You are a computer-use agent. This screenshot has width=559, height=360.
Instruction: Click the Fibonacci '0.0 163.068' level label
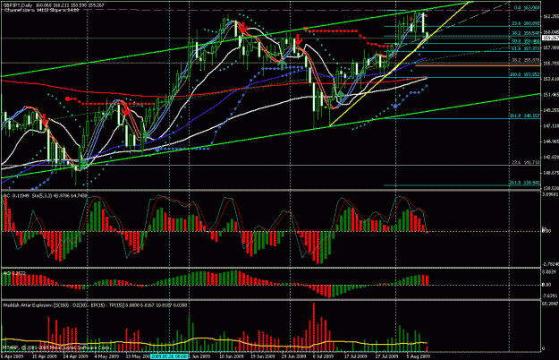coord(527,7)
